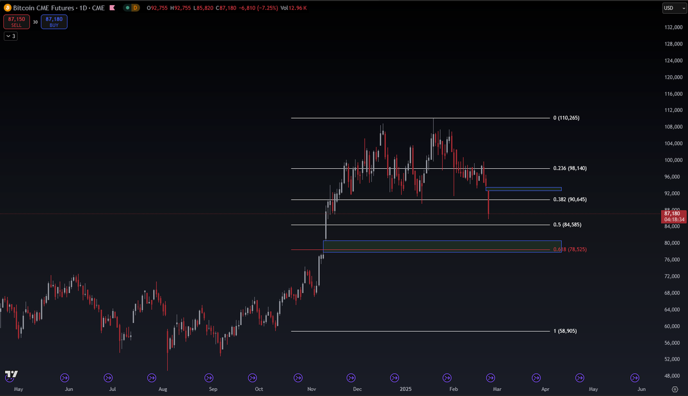Click the open value O92,755

coord(158,8)
